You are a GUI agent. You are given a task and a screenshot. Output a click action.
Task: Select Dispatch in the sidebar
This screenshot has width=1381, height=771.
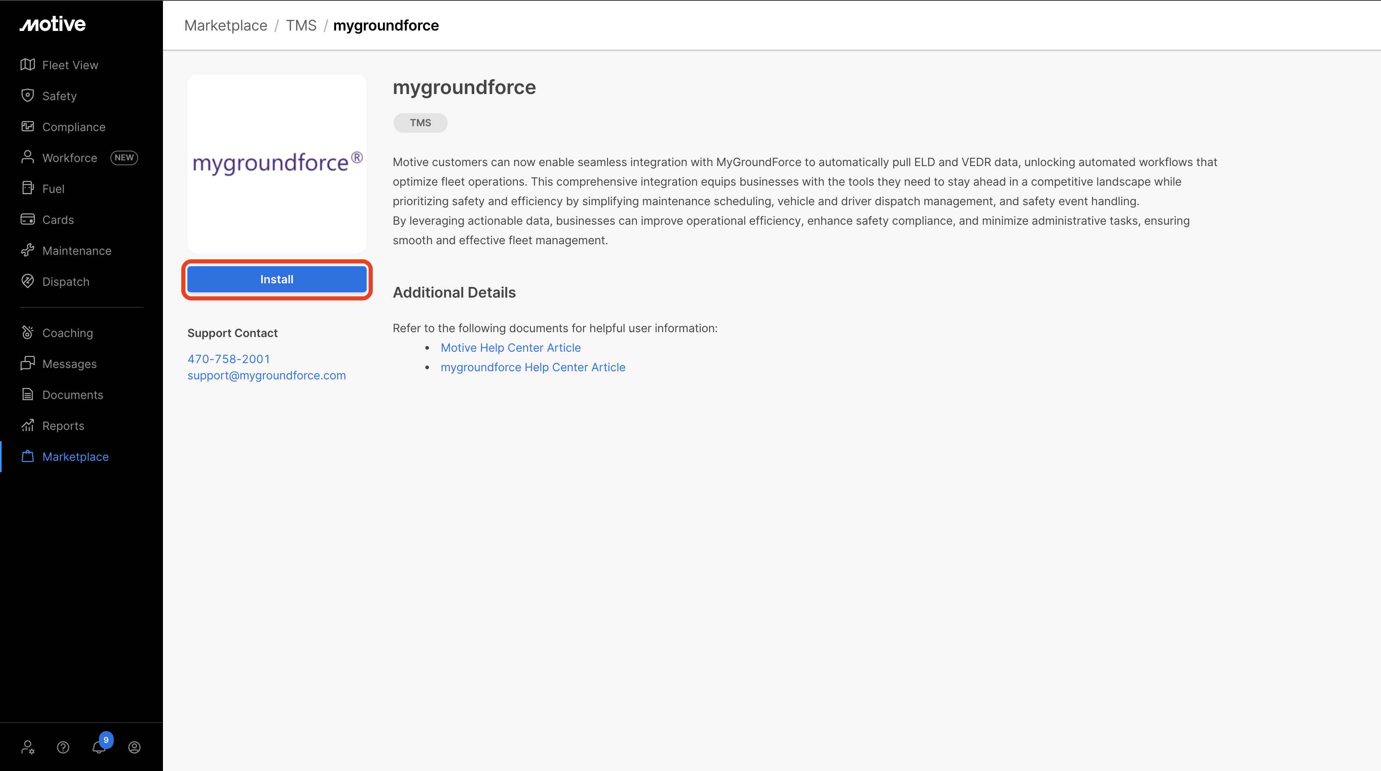66,282
